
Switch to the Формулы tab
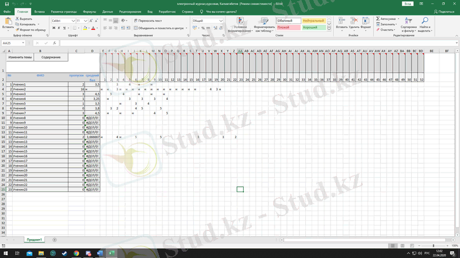coord(90,11)
